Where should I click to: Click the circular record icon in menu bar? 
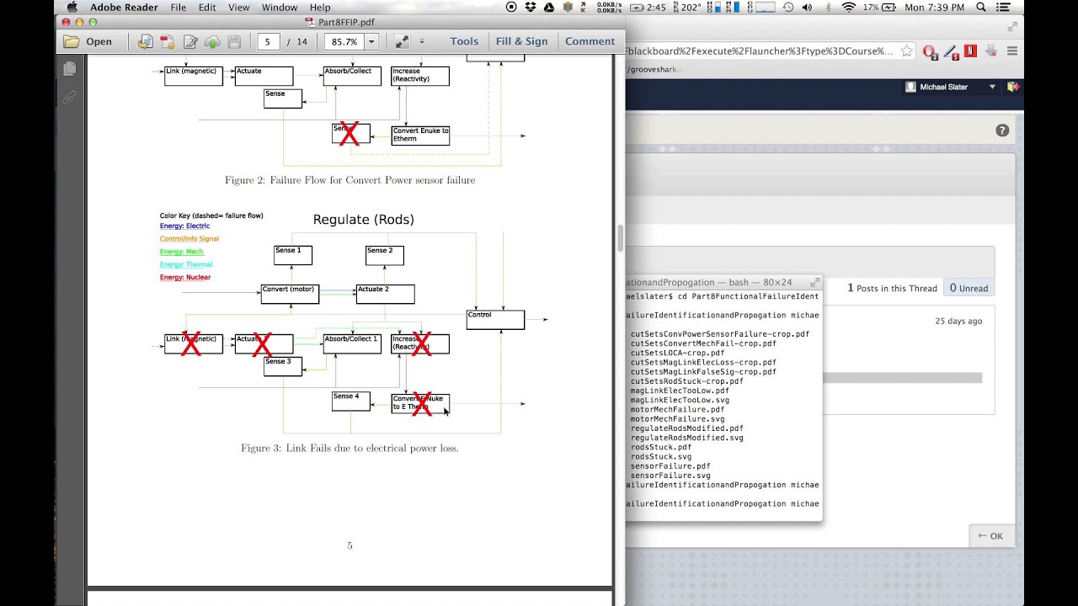click(511, 8)
